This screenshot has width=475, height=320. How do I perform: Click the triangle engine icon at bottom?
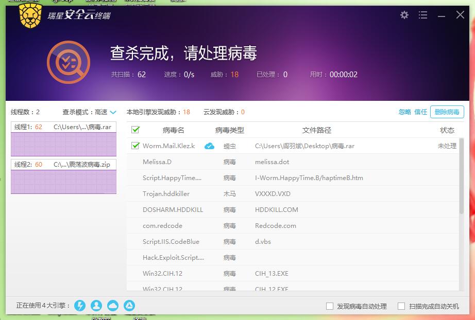click(x=129, y=306)
